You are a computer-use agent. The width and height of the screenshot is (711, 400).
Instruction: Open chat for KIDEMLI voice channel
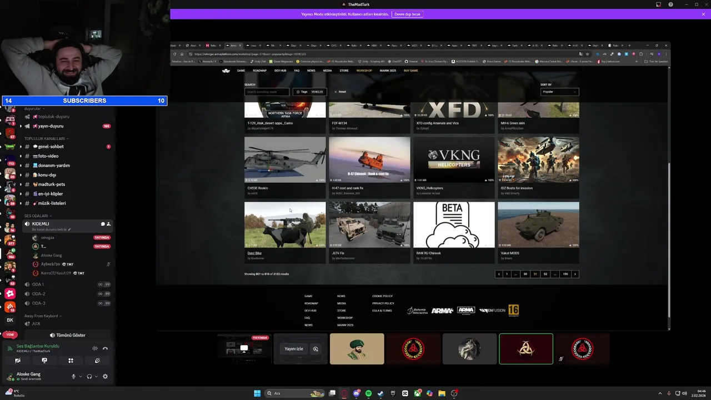(103, 224)
